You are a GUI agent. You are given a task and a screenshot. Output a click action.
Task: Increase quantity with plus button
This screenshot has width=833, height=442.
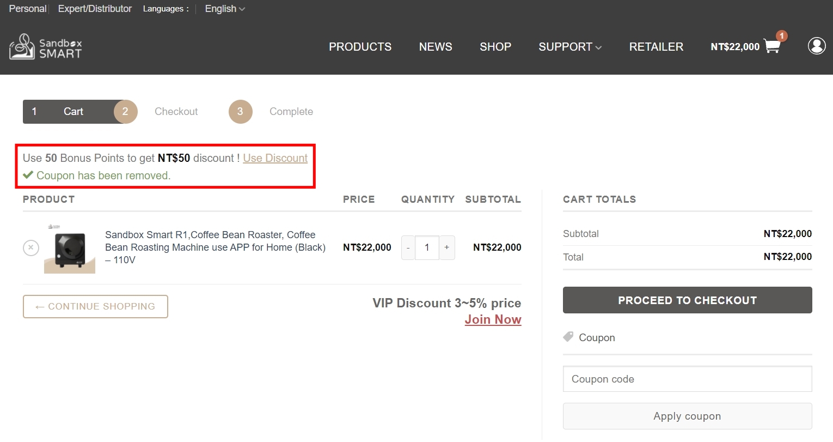[446, 247]
